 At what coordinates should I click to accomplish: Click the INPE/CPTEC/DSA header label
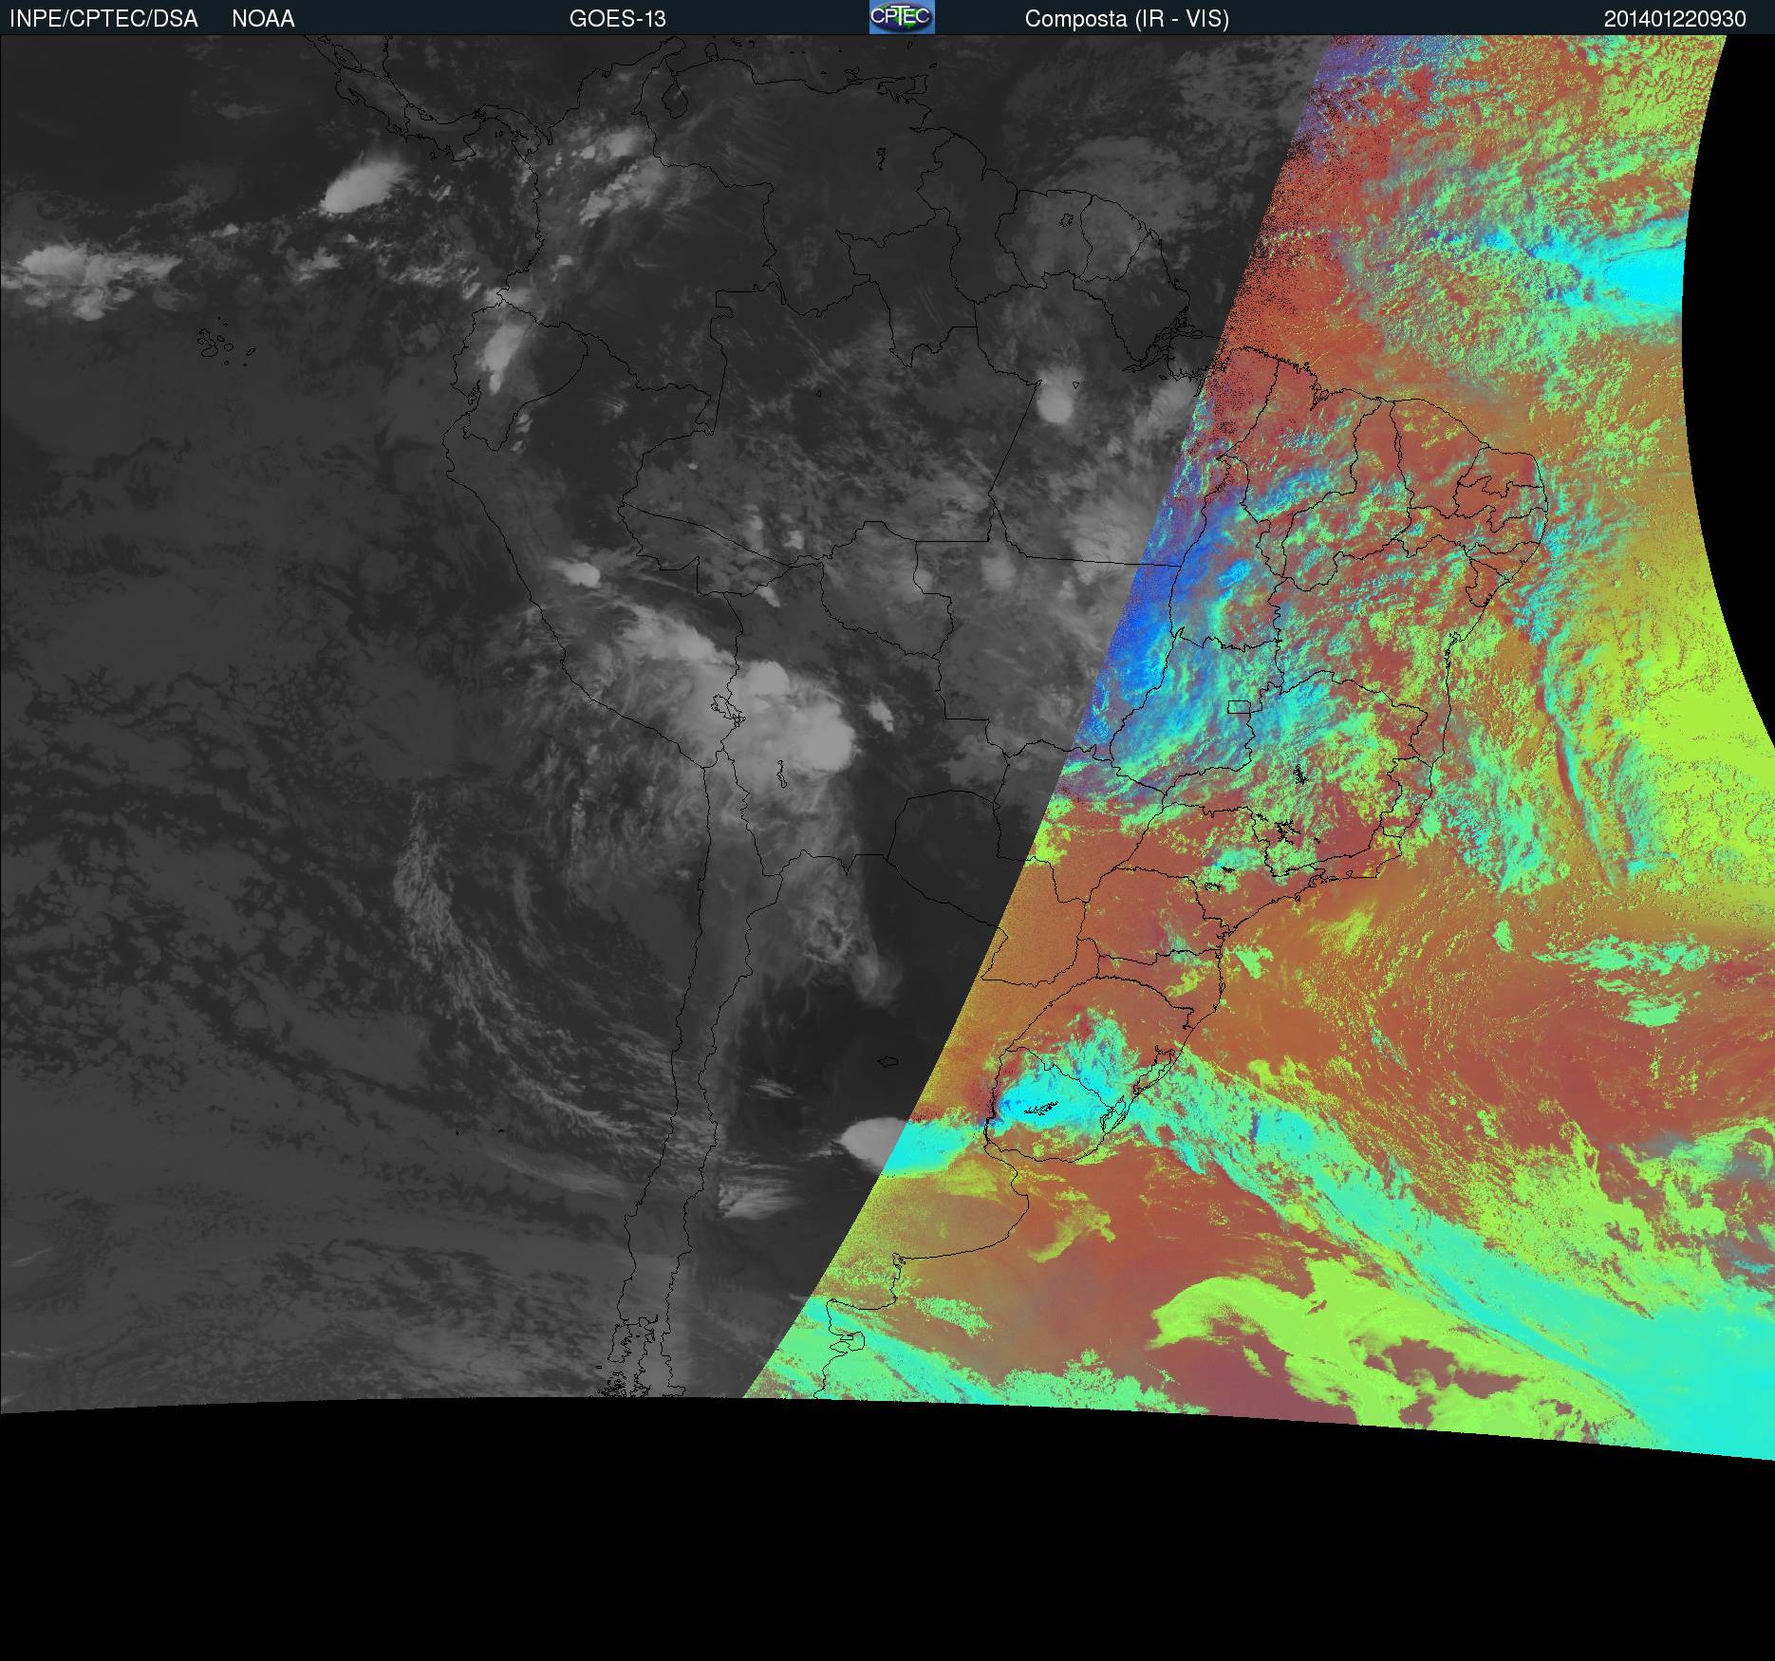(x=103, y=19)
